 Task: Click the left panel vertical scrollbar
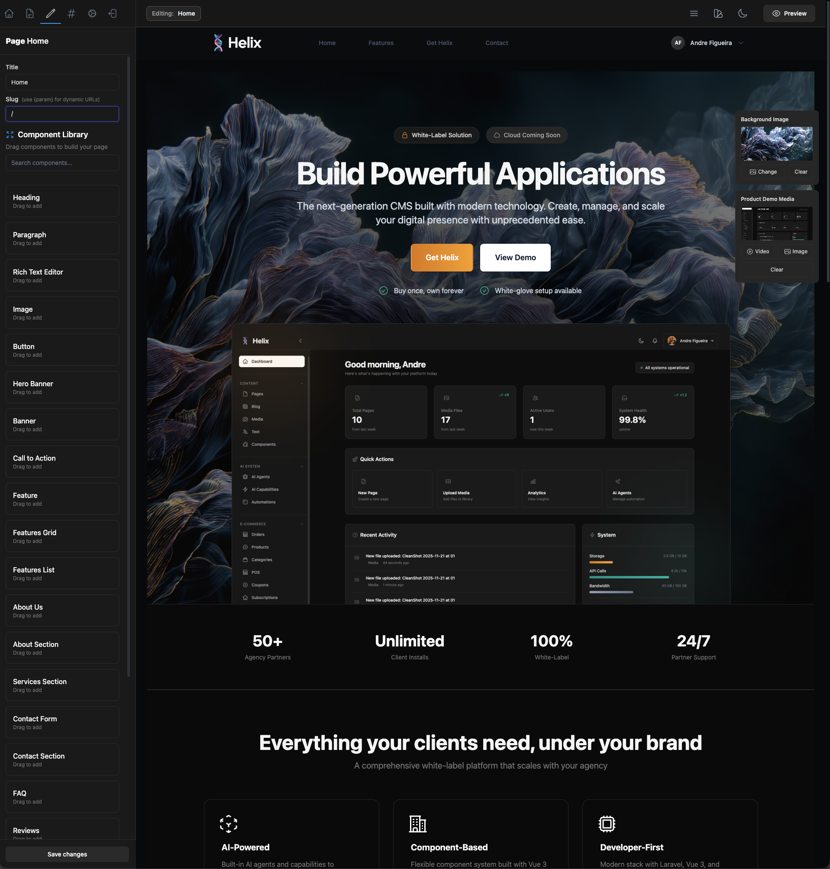coord(128,366)
